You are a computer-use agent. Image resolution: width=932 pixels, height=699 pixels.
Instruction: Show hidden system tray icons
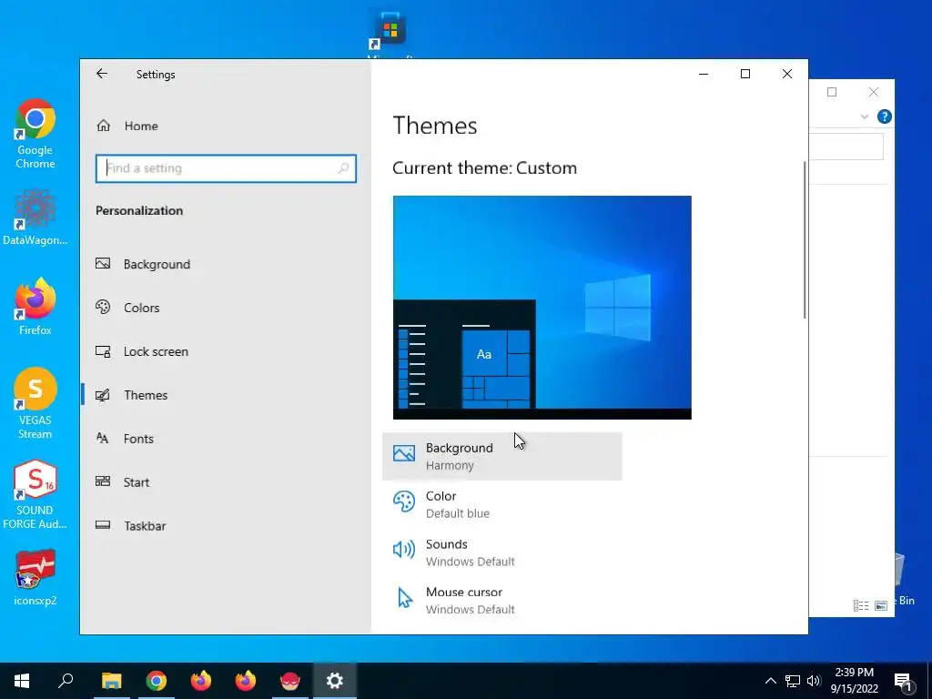[770, 681]
